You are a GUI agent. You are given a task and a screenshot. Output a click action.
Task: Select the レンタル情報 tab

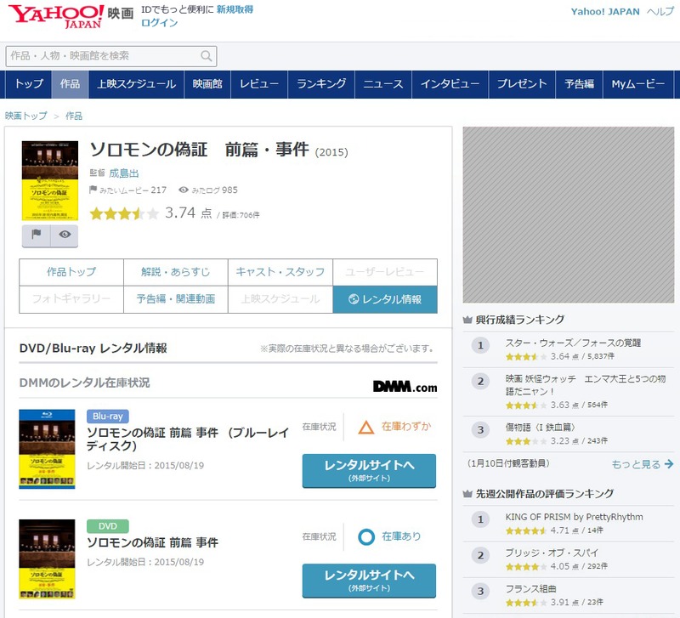[385, 299]
